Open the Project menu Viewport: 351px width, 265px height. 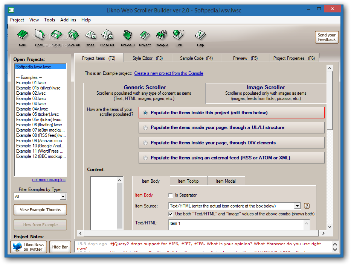[x=17, y=20]
